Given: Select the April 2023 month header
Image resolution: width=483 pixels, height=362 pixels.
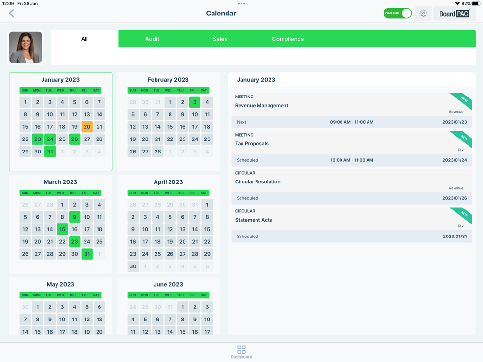Looking at the screenshot, I should (168, 182).
